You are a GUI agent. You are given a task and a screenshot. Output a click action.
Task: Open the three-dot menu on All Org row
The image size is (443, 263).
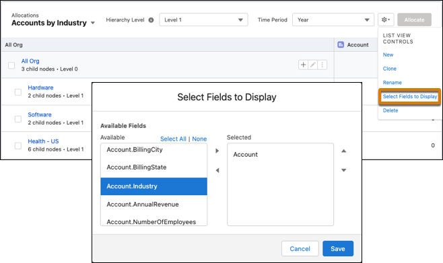pyautogui.click(x=322, y=65)
